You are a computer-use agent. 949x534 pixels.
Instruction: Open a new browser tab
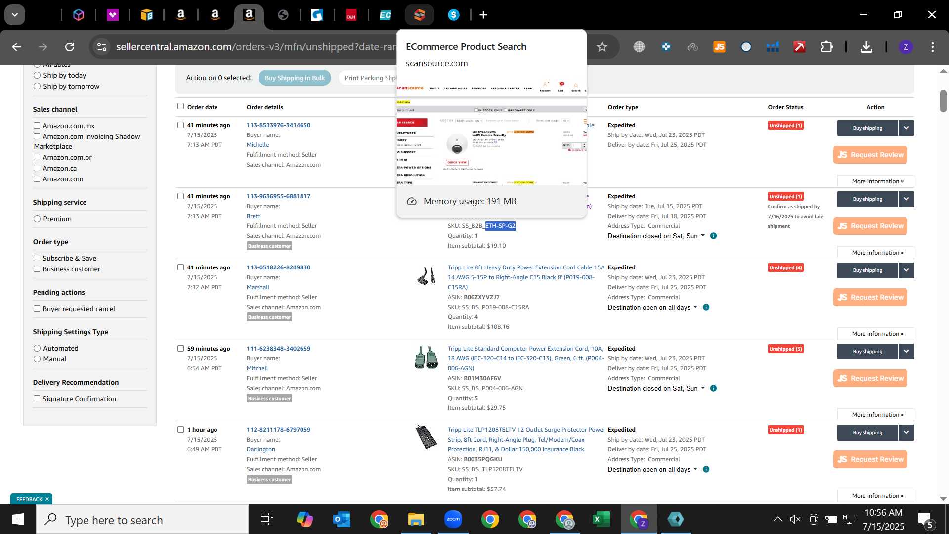point(483,15)
